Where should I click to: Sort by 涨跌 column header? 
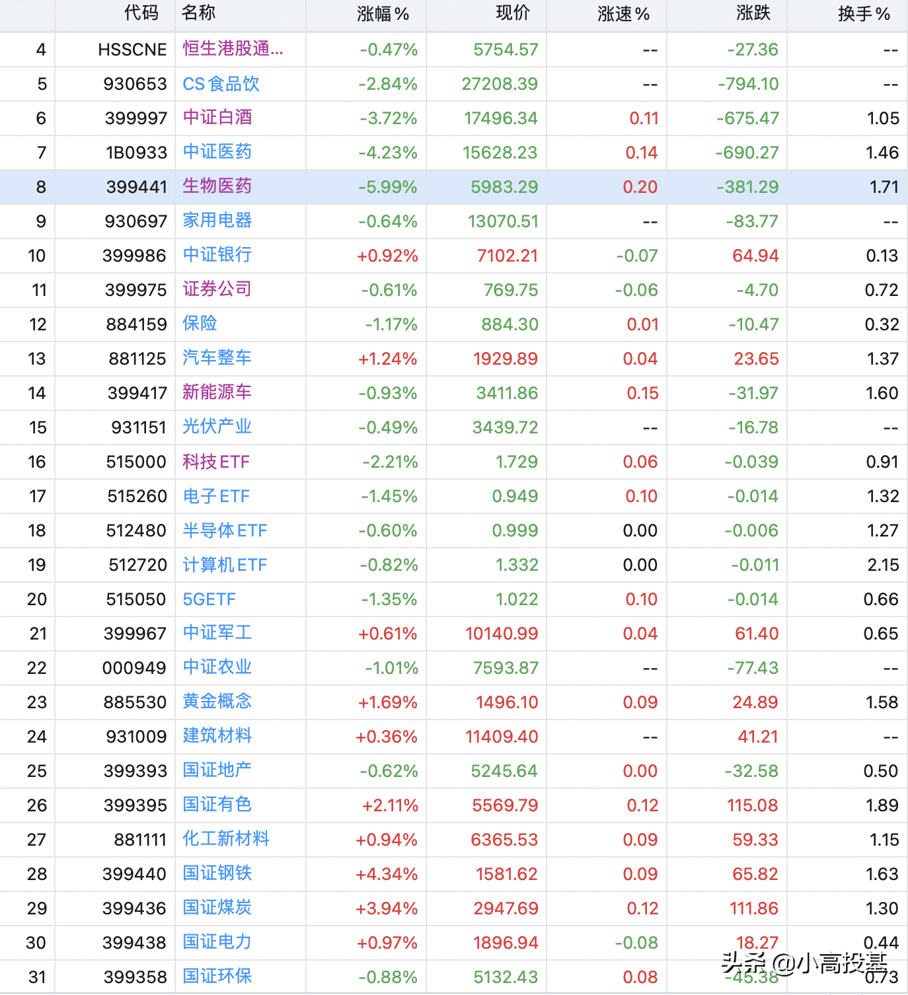tap(753, 13)
